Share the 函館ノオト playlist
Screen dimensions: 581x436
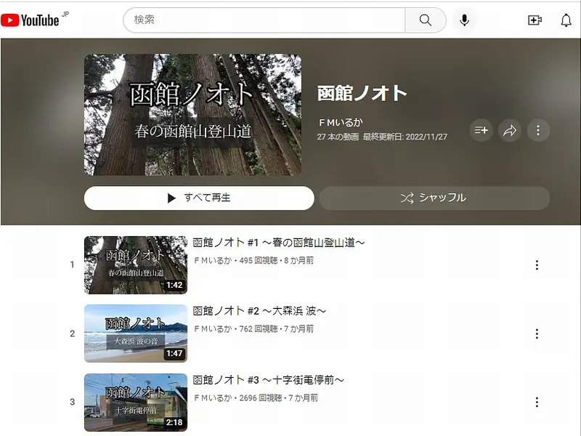[x=510, y=131]
